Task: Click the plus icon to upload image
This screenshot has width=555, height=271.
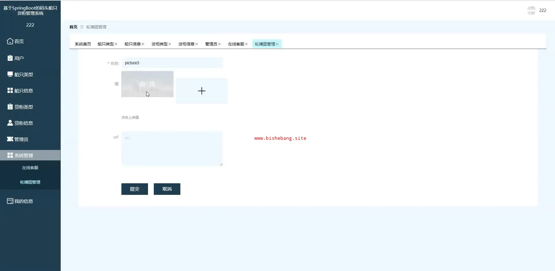Action: click(x=202, y=91)
